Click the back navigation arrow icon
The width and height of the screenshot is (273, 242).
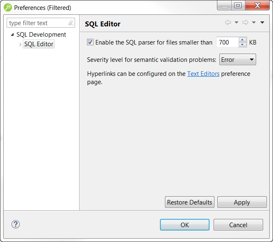[x=228, y=23]
